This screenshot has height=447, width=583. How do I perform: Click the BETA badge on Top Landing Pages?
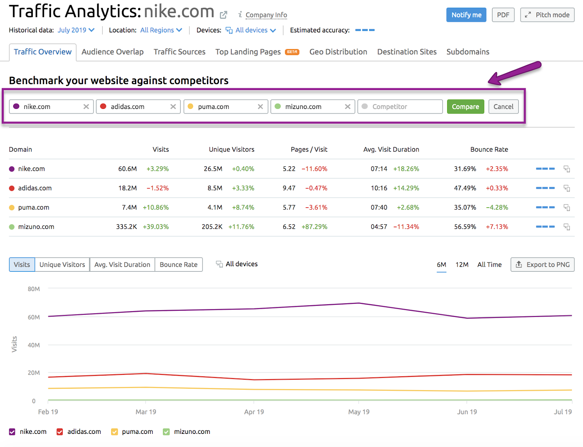pyautogui.click(x=292, y=52)
